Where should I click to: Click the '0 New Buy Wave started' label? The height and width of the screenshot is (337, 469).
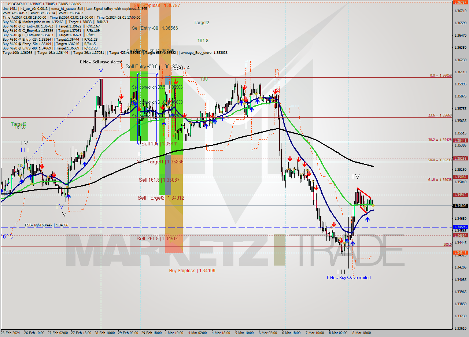coord(349,278)
